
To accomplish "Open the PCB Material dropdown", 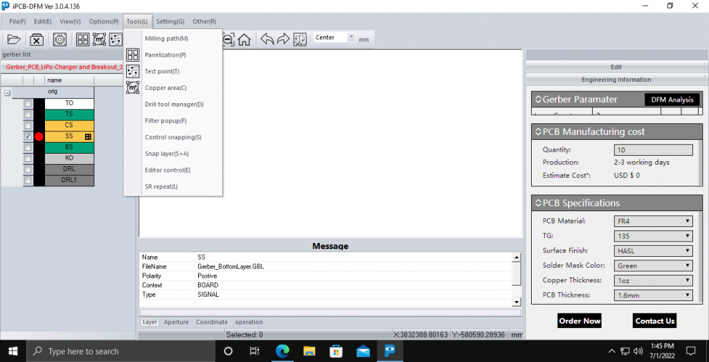I will click(653, 221).
